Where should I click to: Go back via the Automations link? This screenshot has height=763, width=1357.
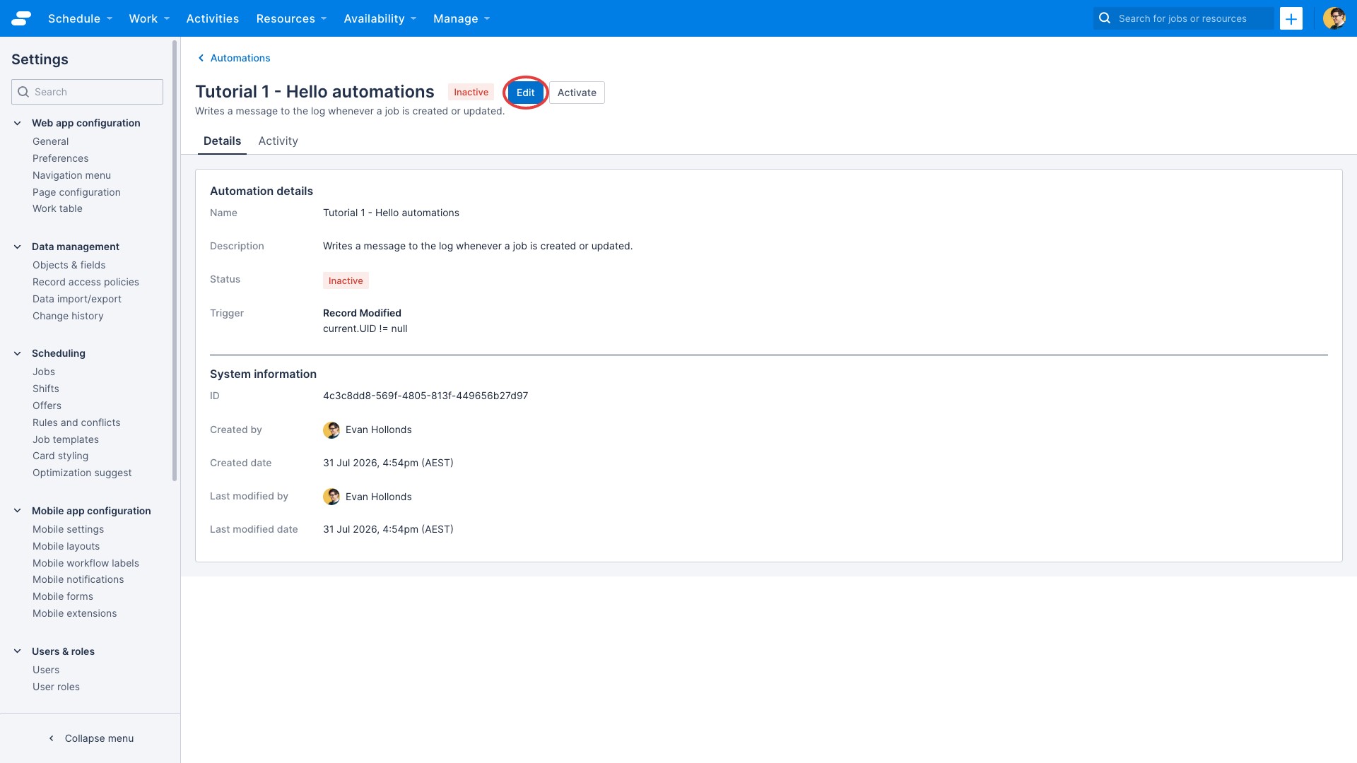pyautogui.click(x=240, y=58)
